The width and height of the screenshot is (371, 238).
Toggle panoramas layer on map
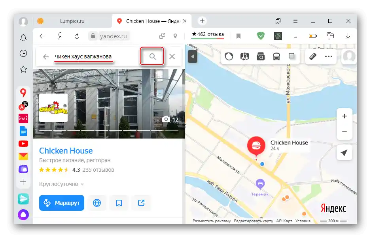[x=245, y=56]
